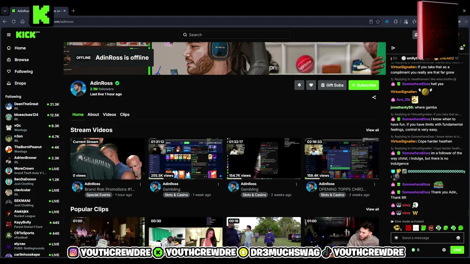
Task: Open the 01:31:12 Gambling video thumbnail
Action: point(186,159)
